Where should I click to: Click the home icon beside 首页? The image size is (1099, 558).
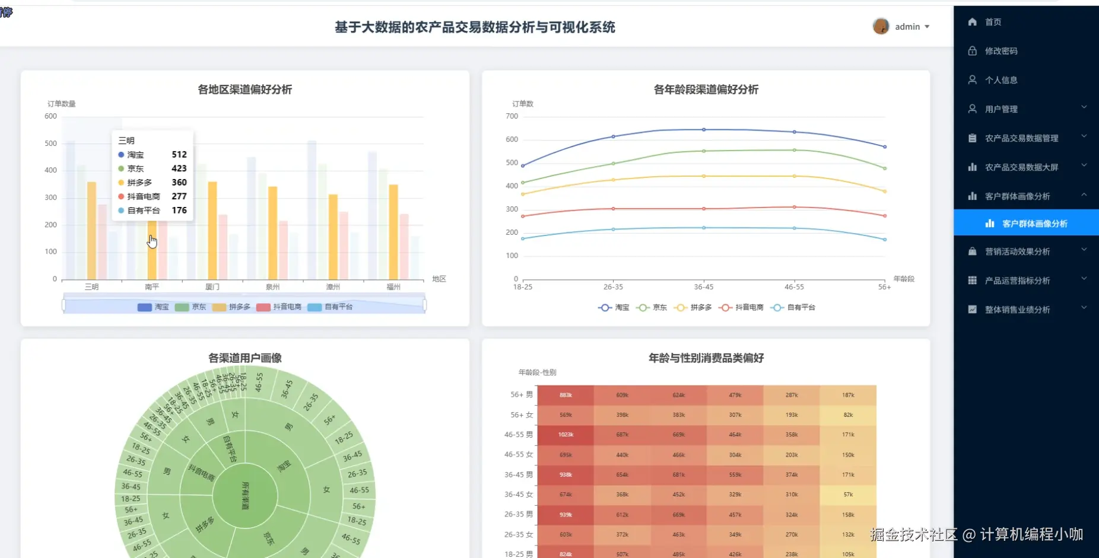972,22
